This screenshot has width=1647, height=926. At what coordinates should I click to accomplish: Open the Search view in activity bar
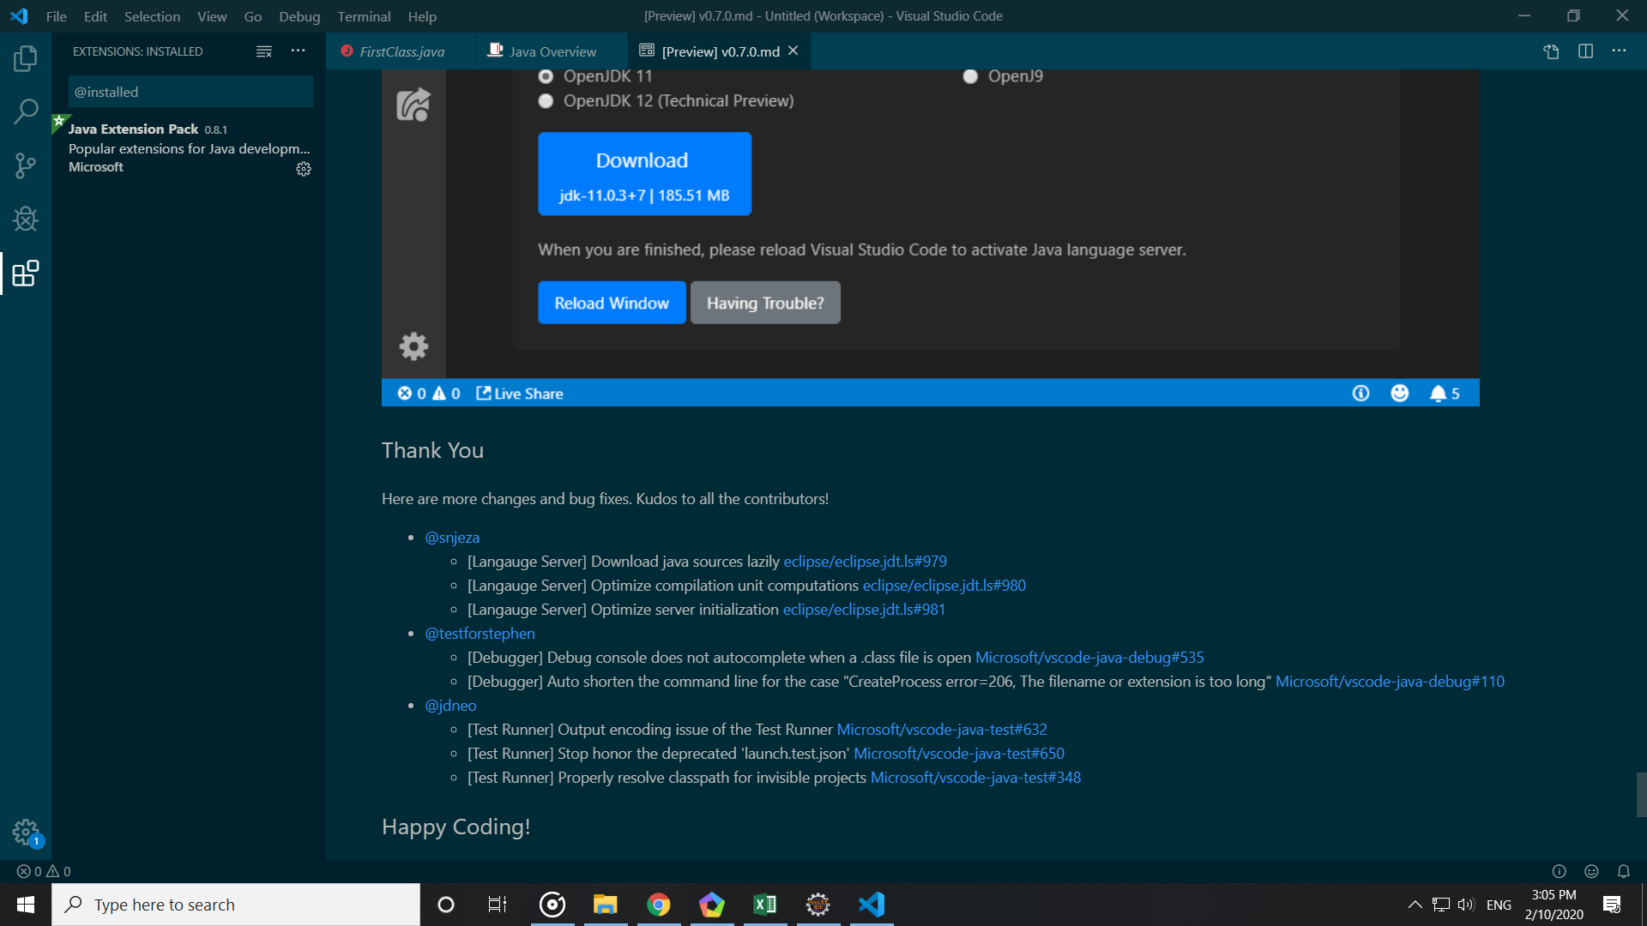[26, 111]
